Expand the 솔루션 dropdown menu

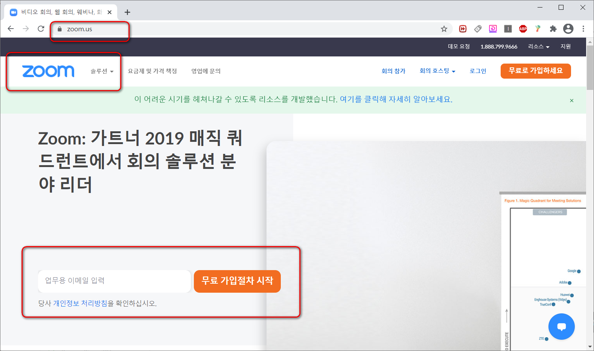tap(102, 71)
